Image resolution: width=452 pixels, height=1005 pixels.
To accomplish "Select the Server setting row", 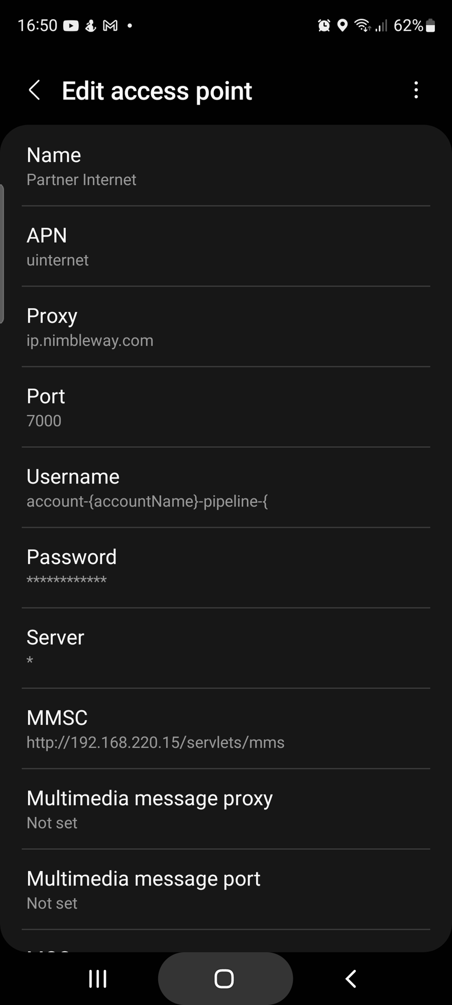I will [x=226, y=649].
